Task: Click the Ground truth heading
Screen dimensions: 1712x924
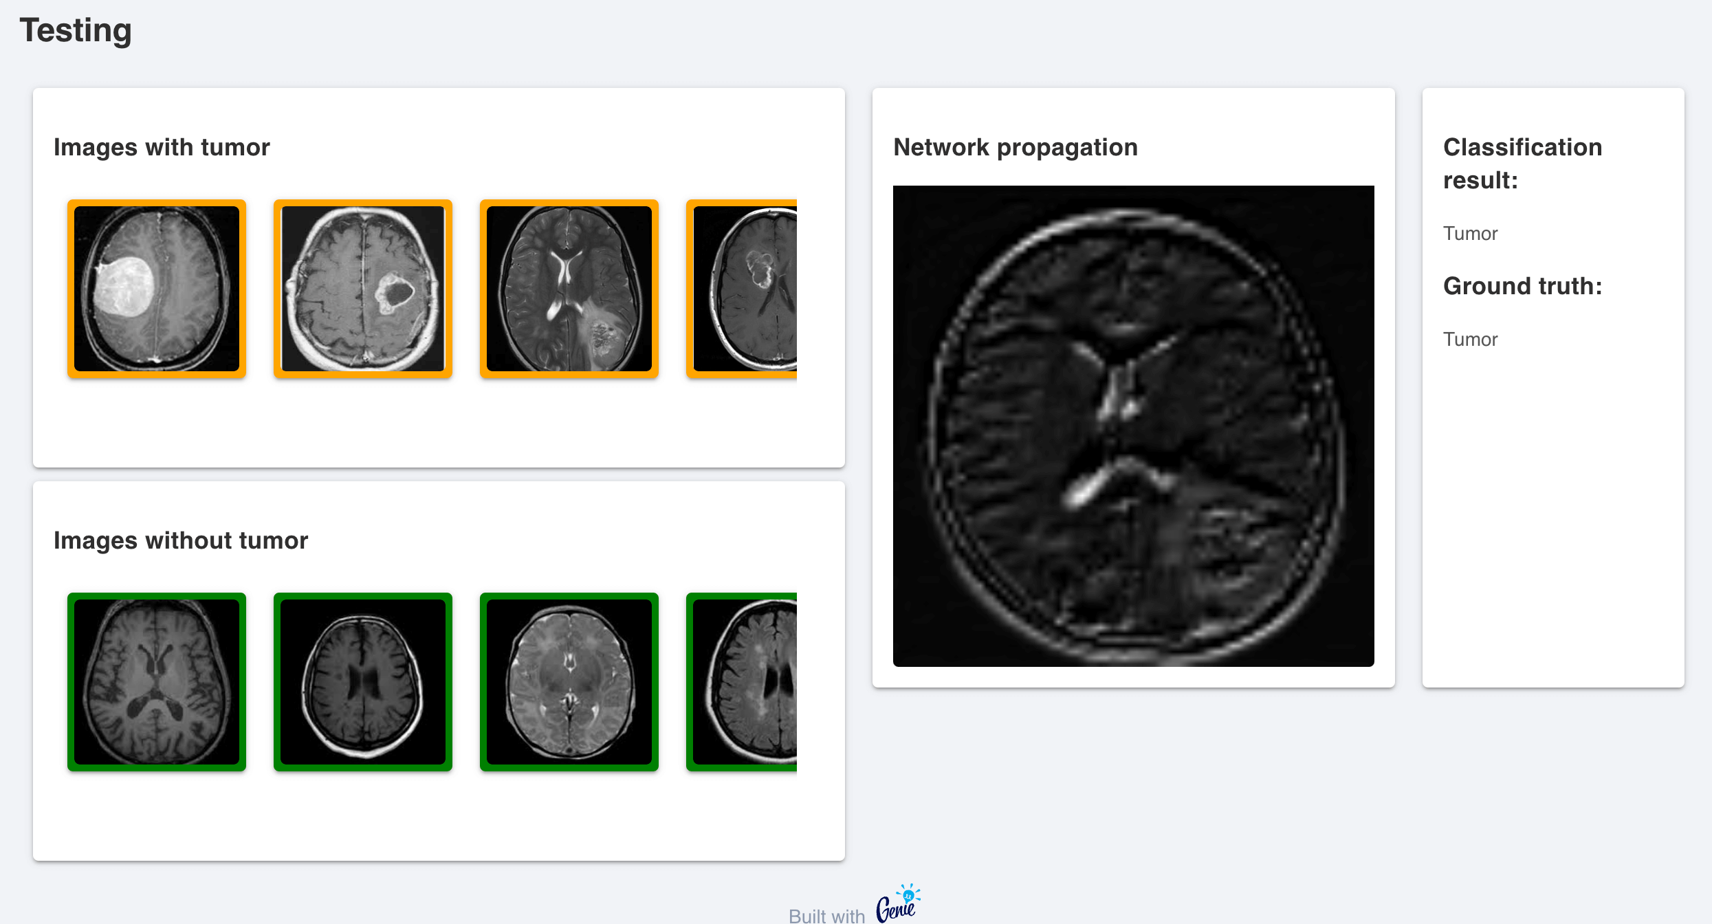Action: [x=1522, y=286]
